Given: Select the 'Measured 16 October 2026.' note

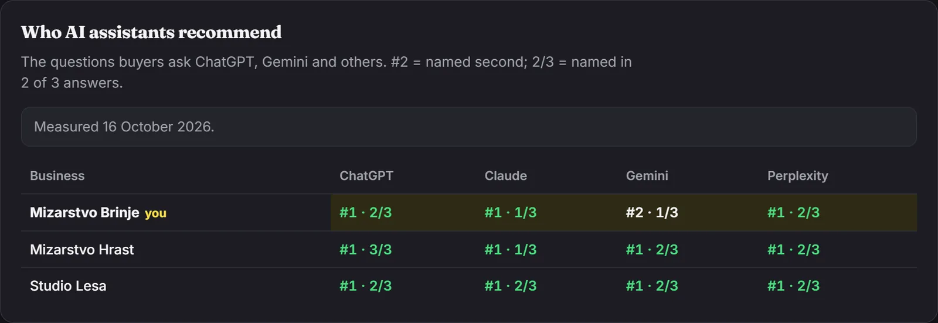Looking at the screenshot, I should point(469,127).
